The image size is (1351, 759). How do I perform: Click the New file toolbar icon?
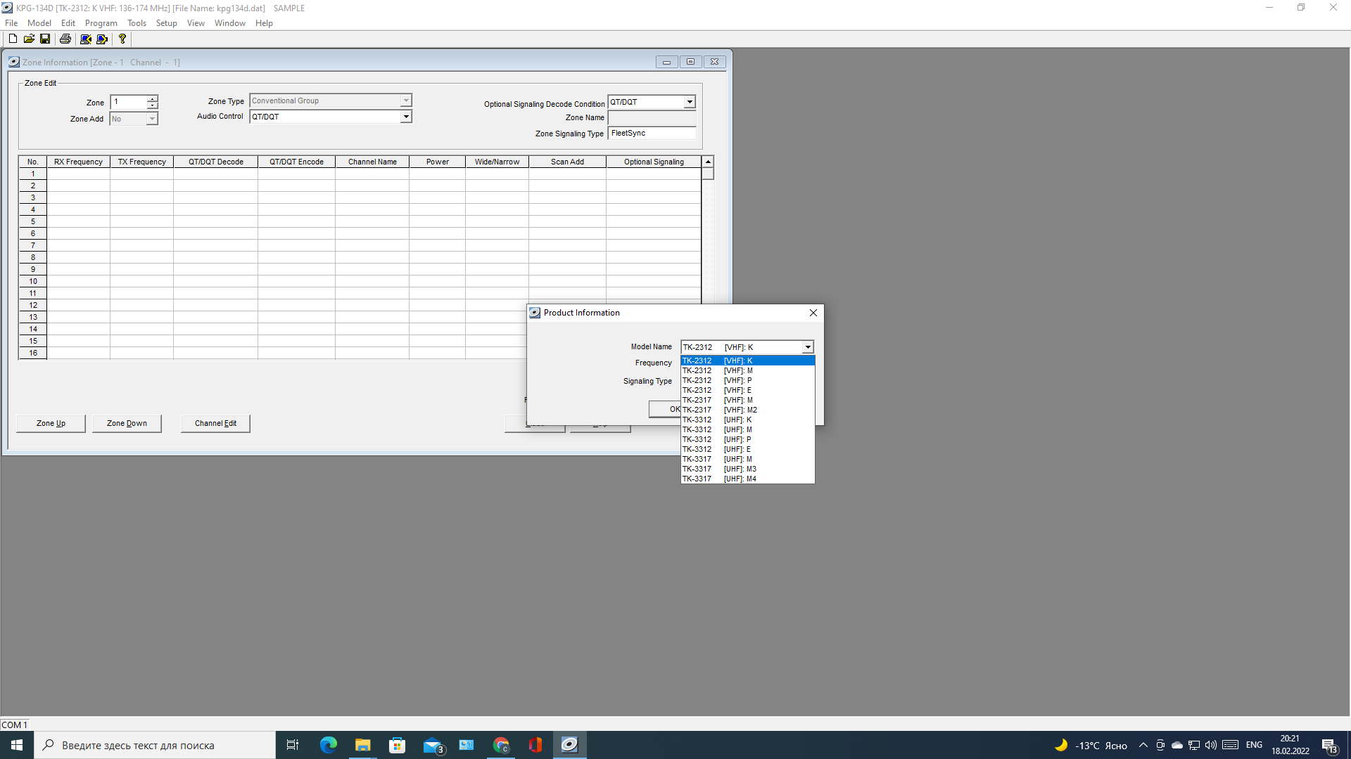pos(13,39)
